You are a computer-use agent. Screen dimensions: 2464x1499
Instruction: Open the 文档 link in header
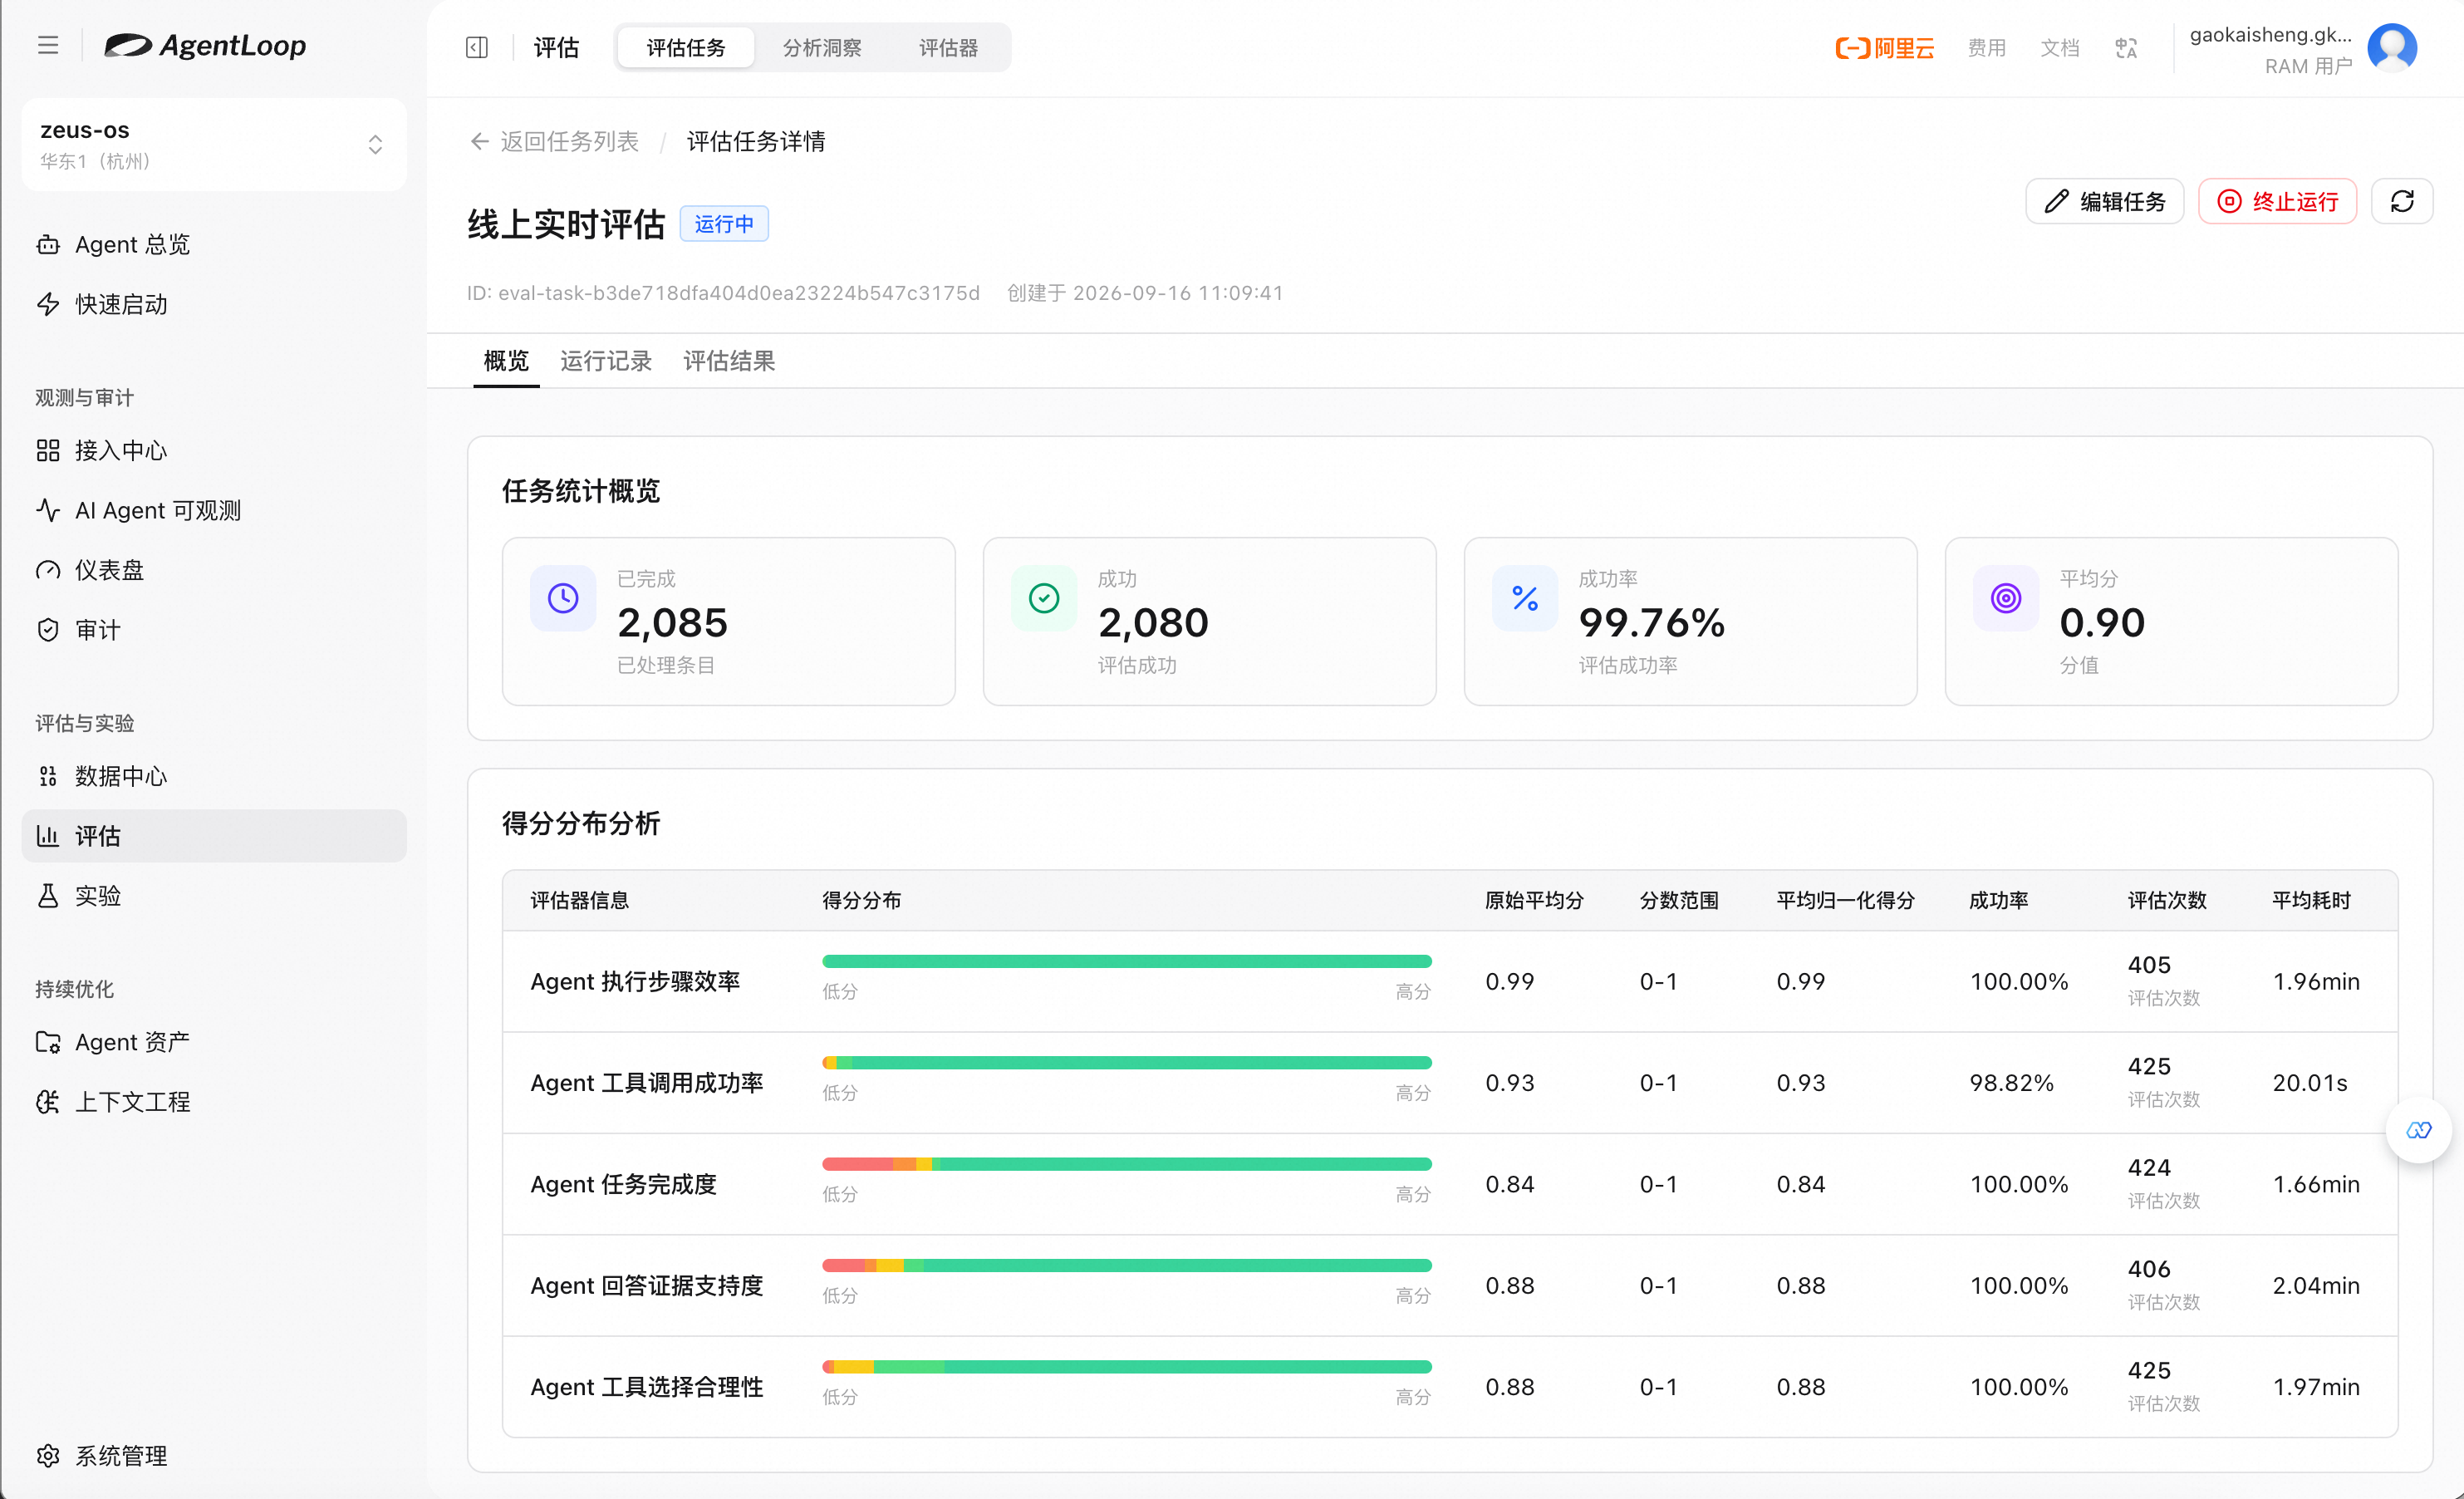[x=2059, y=47]
